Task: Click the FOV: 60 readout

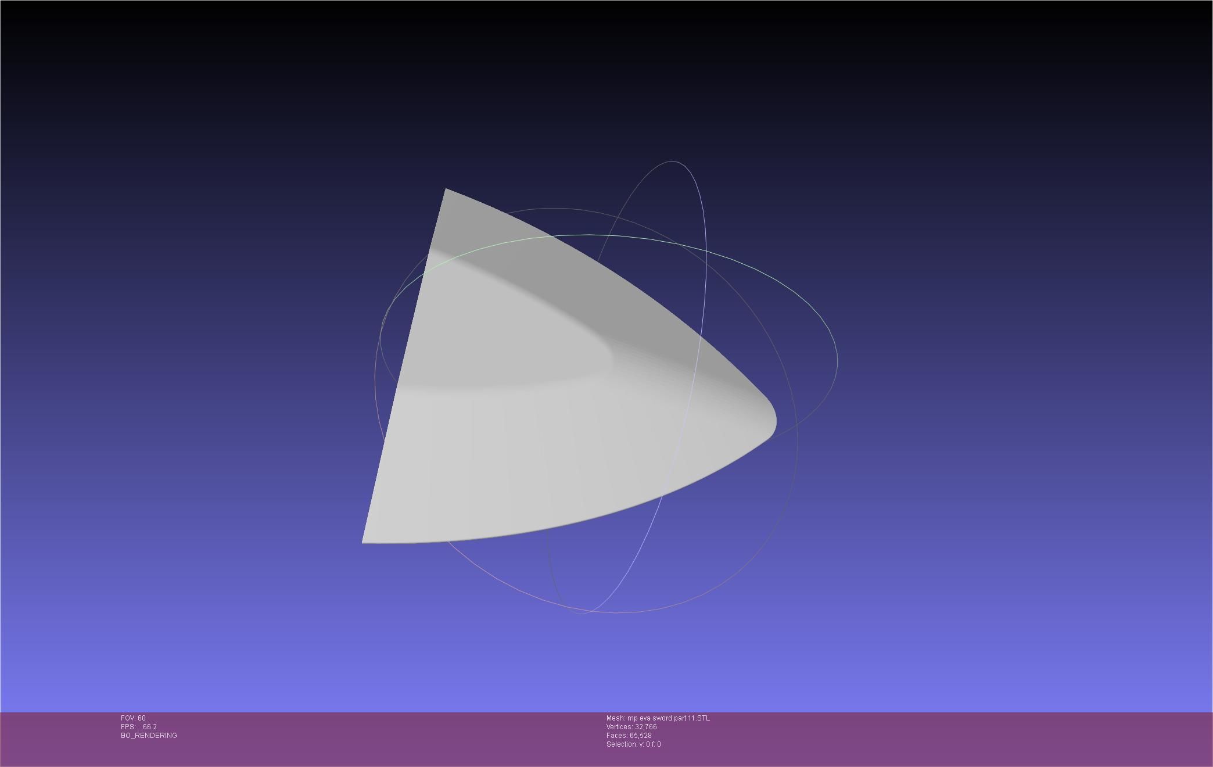Action: click(133, 718)
